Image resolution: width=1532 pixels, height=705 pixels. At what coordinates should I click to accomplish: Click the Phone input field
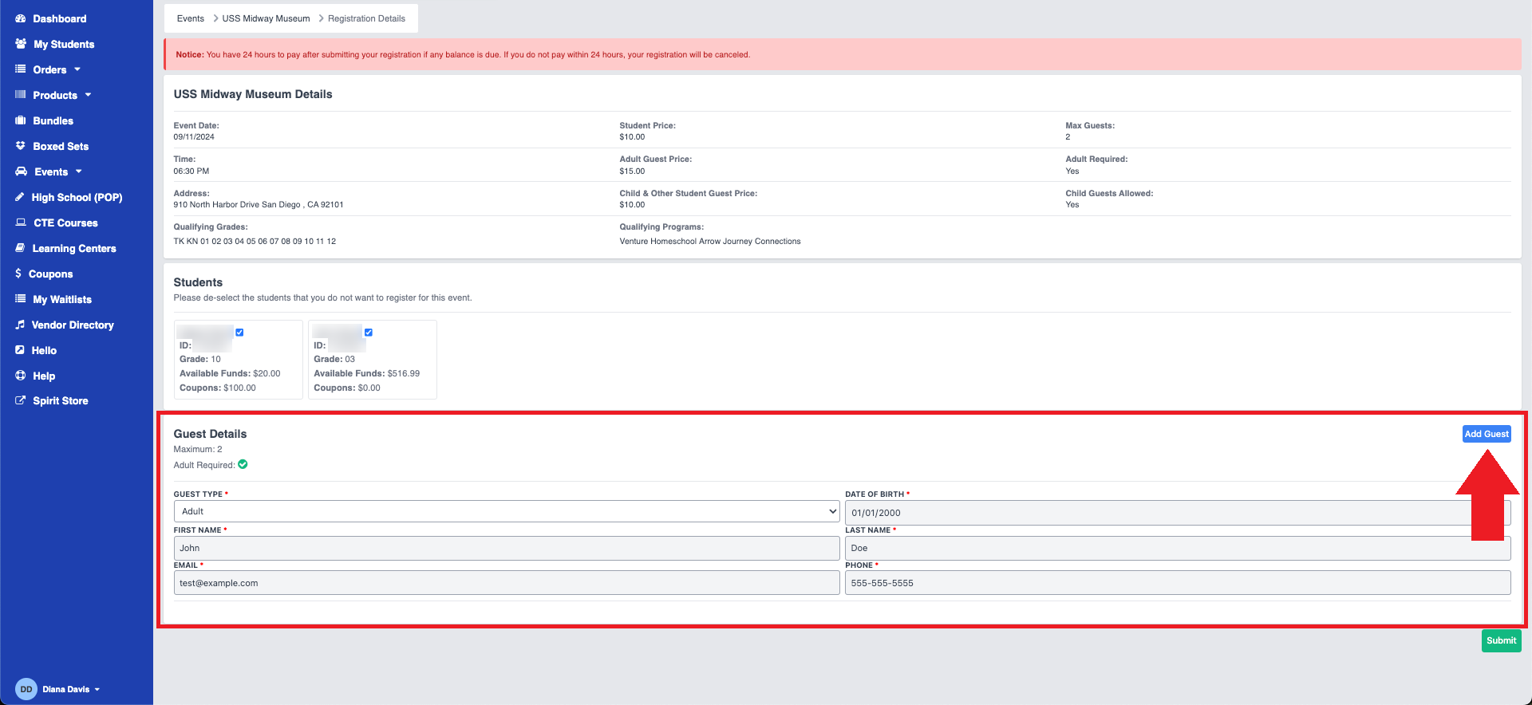coord(1178,583)
